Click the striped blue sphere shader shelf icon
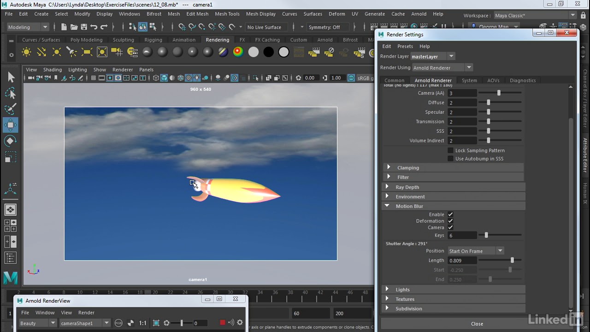Image resolution: width=590 pixels, height=332 pixels. 223,52
